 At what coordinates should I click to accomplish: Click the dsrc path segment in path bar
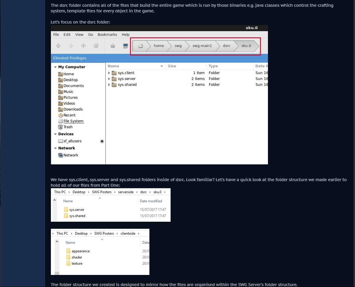227,46
